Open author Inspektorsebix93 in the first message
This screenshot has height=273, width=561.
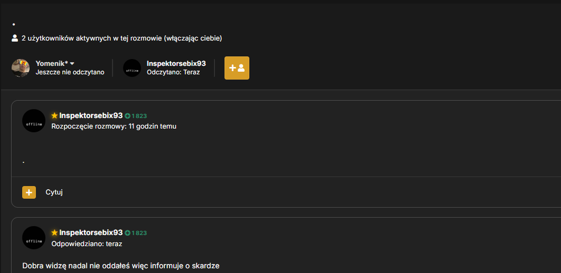(x=91, y=115)
